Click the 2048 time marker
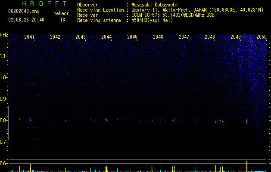The height and width of the screenshot is (172, 271). tap(210, 37)
